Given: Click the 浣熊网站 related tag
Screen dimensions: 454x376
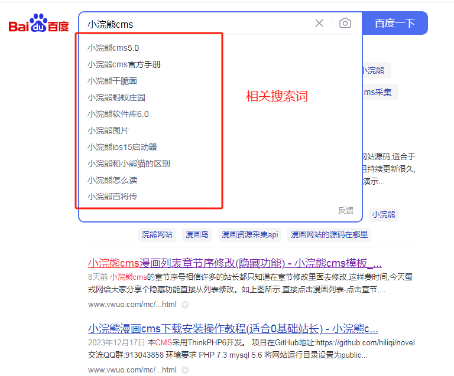Looking at the screenshot, I should tap(157, 234).
